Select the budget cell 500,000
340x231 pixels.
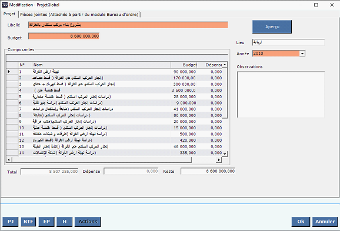[x=184, y=134]
